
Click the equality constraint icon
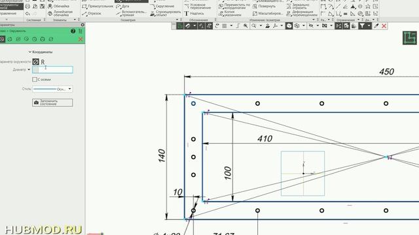click(x=345, y=13)
